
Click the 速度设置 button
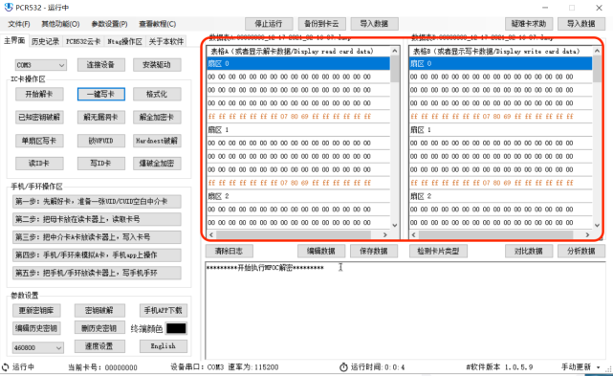(x=99, y=346)
